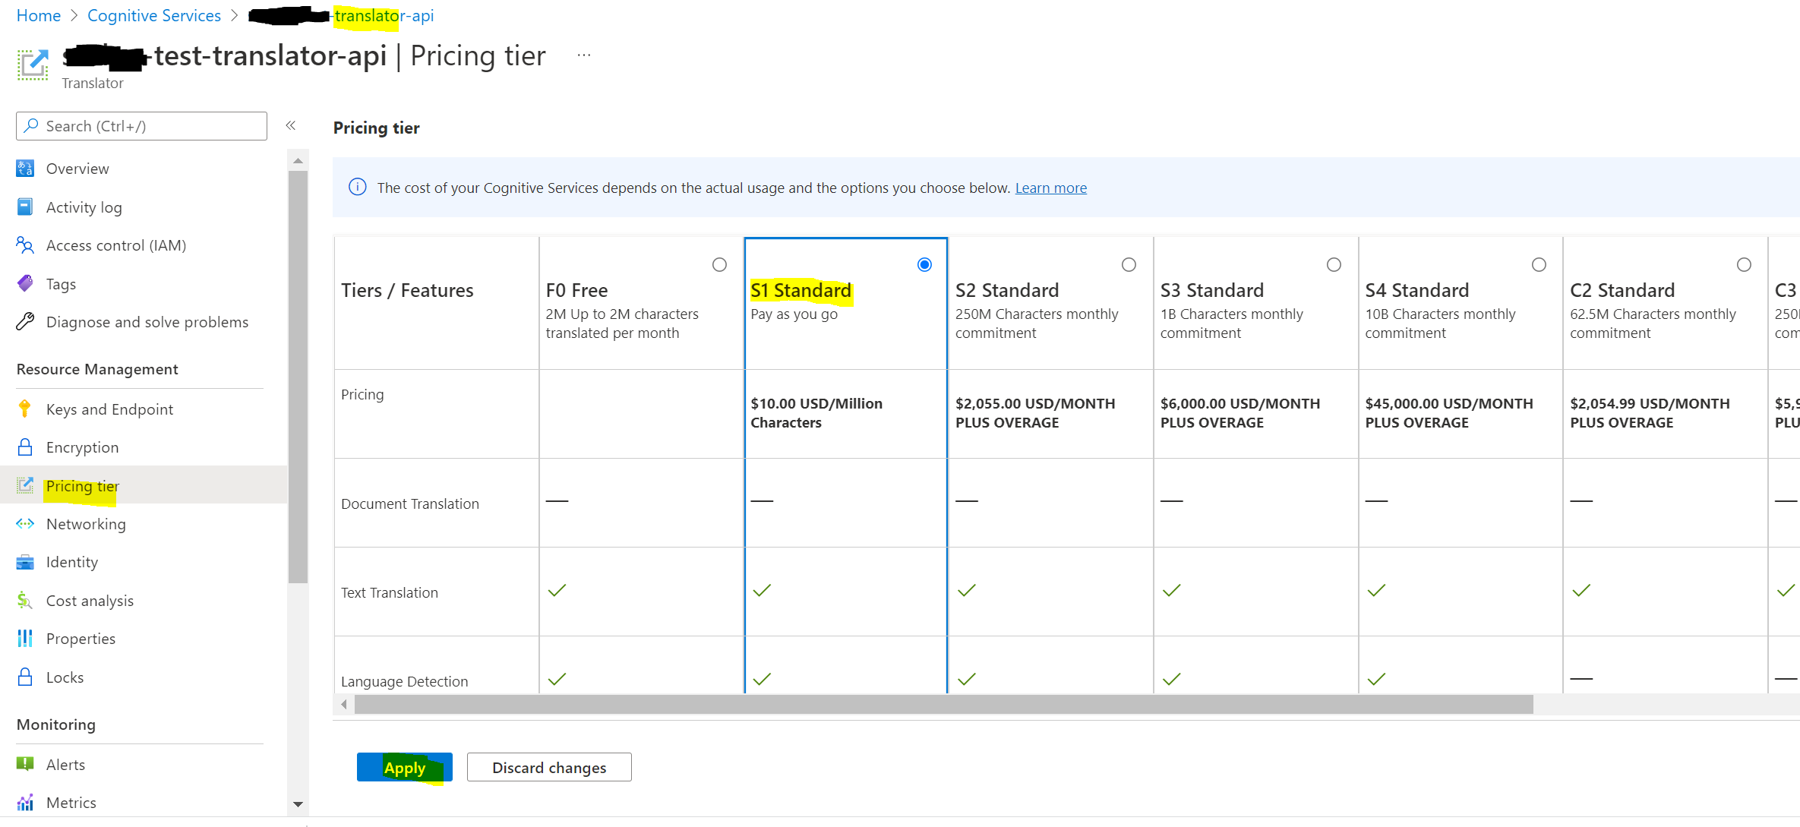Navigate to Cognitive Services breadcrumb
Image resolution: width=1800 pixels, height=827 pixels.
153,15
